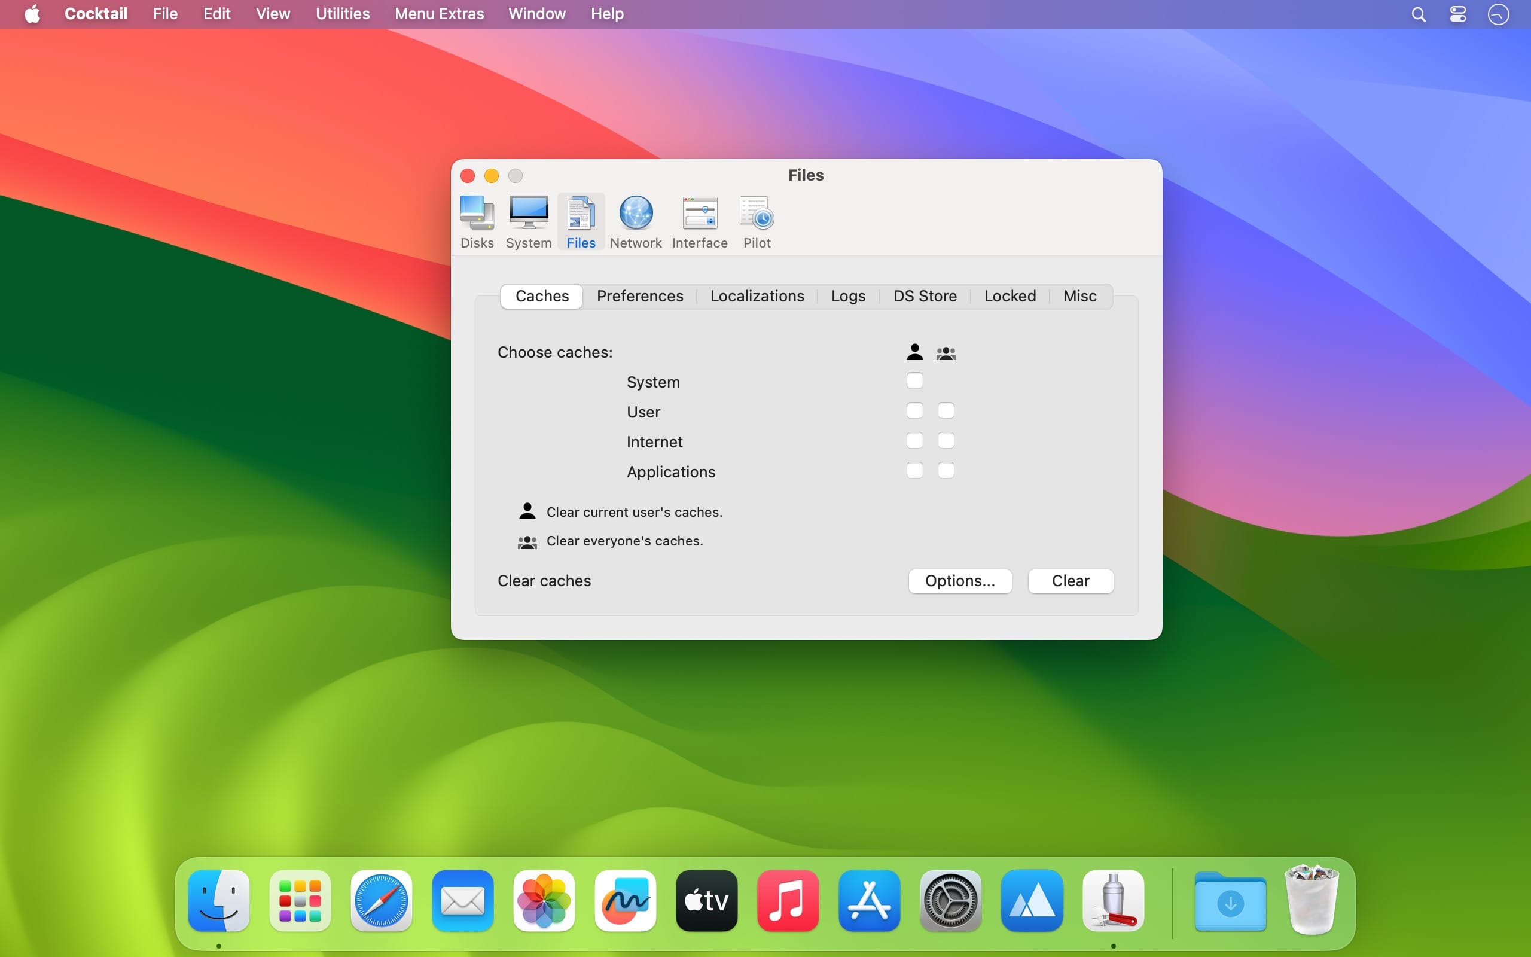This screenshot has height=957, width=1531.
Task: Open Apple TV from the Dock
Action: (707, 901)
